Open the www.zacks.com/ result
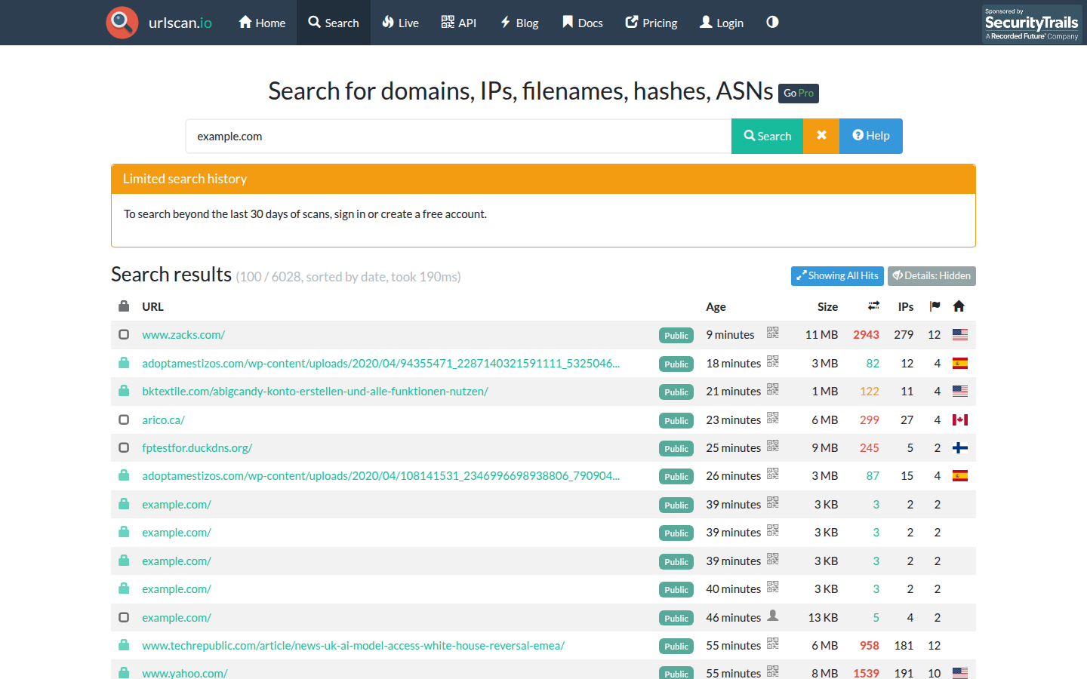Screen dimensions: 1087x679 pyautogui.click(x=183, y=335)
